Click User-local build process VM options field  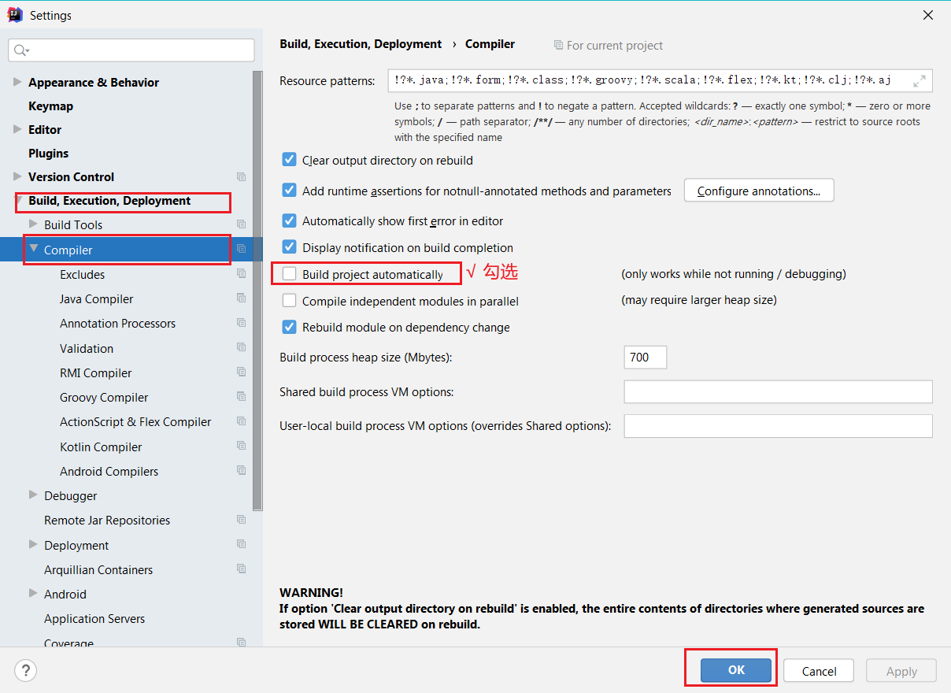coord(778,426)
